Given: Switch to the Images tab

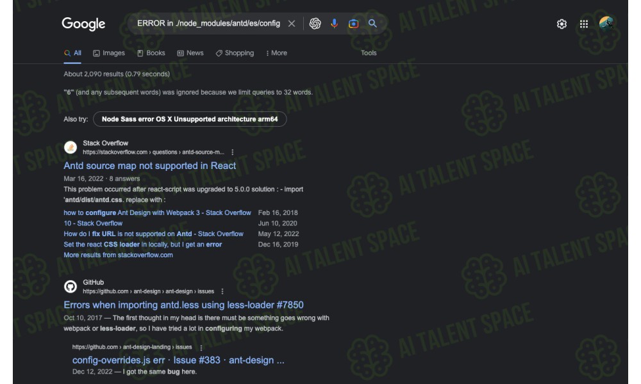Looking at the screenshot, I should [x=109, y=53].
